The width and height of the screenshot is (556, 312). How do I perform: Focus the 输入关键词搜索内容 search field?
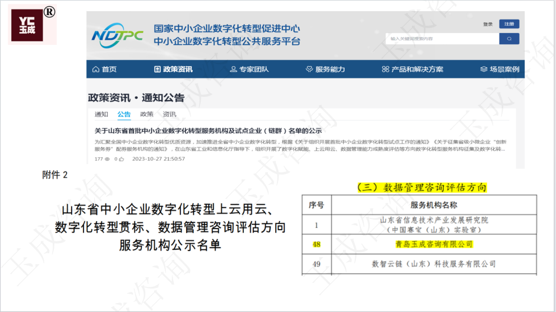tap(442, 39)
